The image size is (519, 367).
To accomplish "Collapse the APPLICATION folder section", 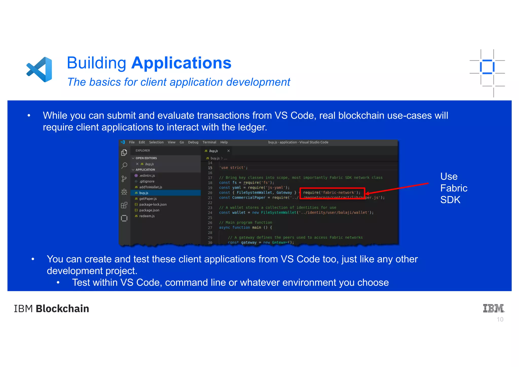I will coord(166,170).
